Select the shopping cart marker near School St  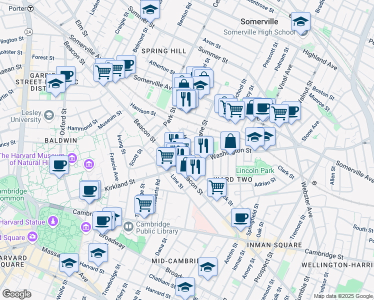point(235,110)
